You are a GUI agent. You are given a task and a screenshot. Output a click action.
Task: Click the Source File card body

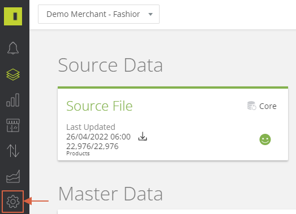(x=173, y=124)
